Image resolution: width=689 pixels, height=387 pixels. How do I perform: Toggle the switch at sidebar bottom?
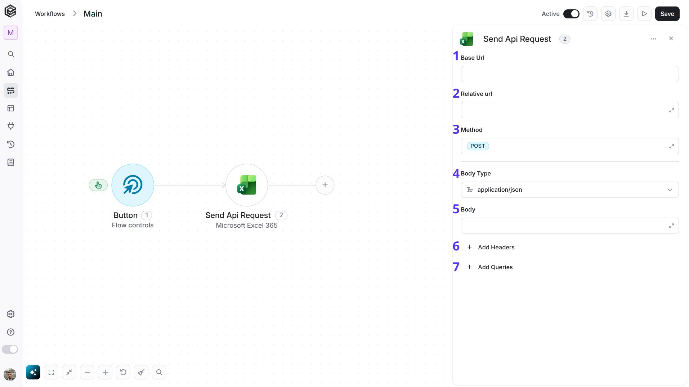[x=10, y=349]
